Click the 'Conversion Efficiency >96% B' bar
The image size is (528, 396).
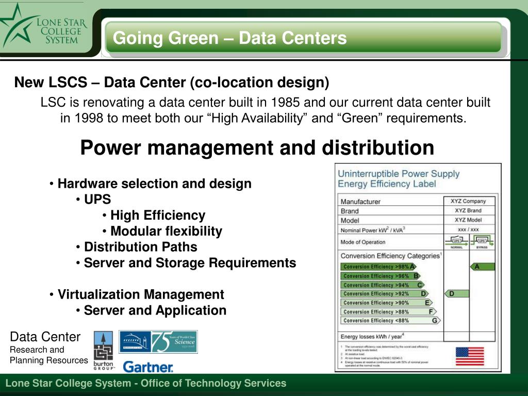click(x=381, y=276)
